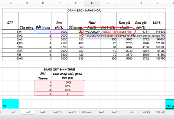Open the bai2 sheet tab

click(13, 112)
